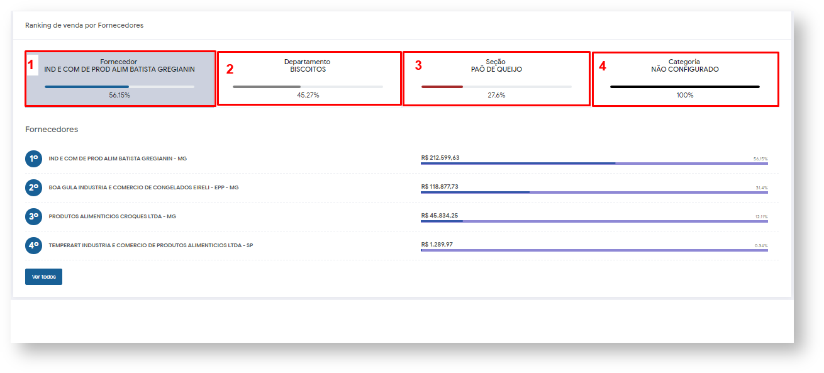Click the Departamento 45.27% progress bar
Screen dimensions: 824x373
[308, 87]
